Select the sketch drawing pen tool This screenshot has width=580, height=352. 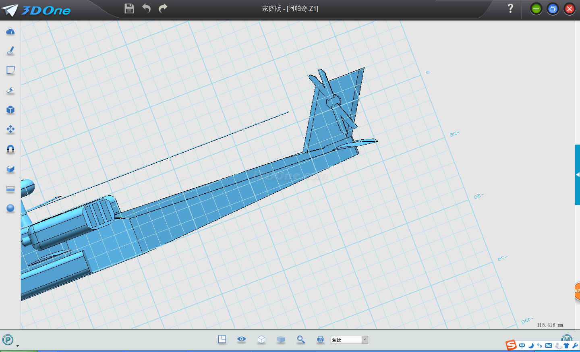10,51
